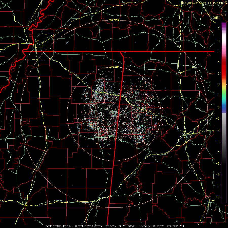This screenshot has height=228, width=228.
Task: Click the "100 NMI" range ring label
Action: pos(114,20)
